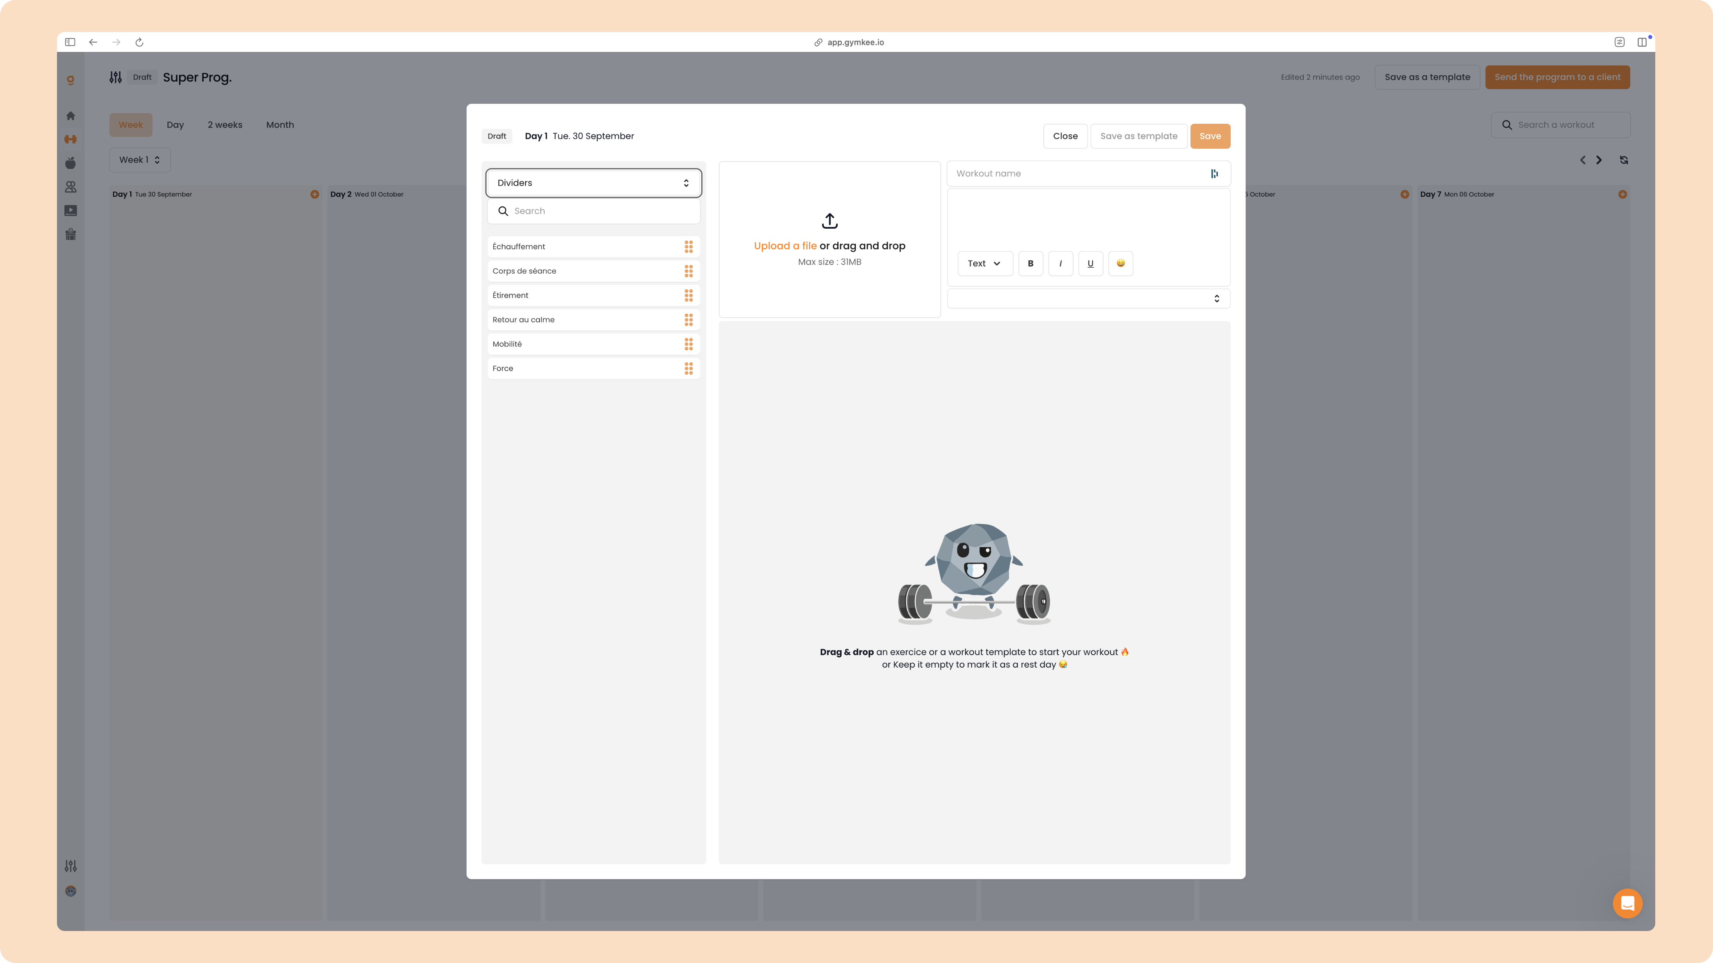Switch to the 2 weeks view tab
This screenshot has width=1713, height=963.
225,125
